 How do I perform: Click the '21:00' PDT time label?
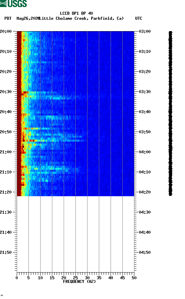(x=6, y=152)
